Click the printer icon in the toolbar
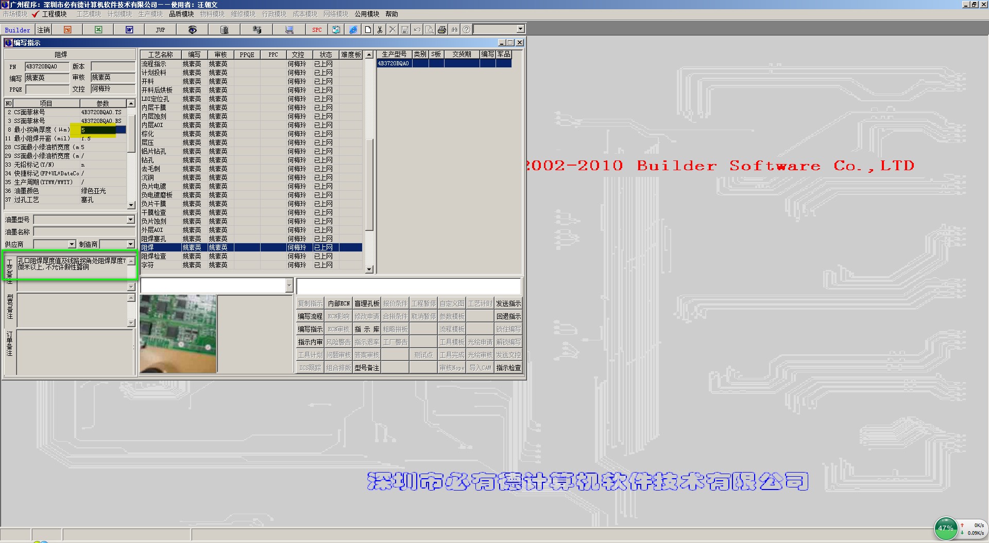This screenshot has height=543, width=989. 442,30
